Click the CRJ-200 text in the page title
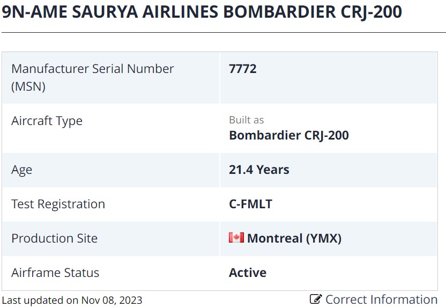446x307 pixels. (371, 12)
